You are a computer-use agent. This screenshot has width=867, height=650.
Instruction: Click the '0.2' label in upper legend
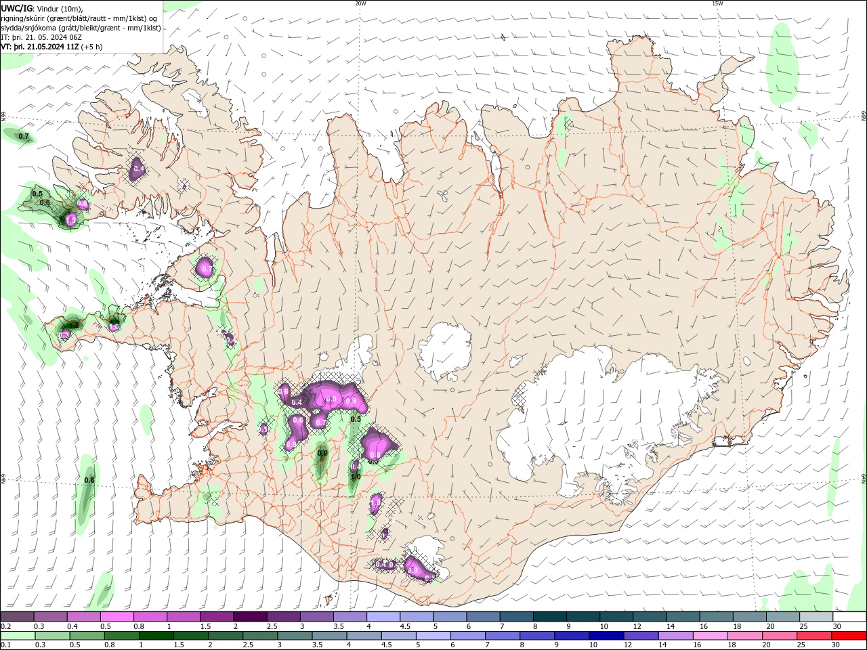(5, 626)
